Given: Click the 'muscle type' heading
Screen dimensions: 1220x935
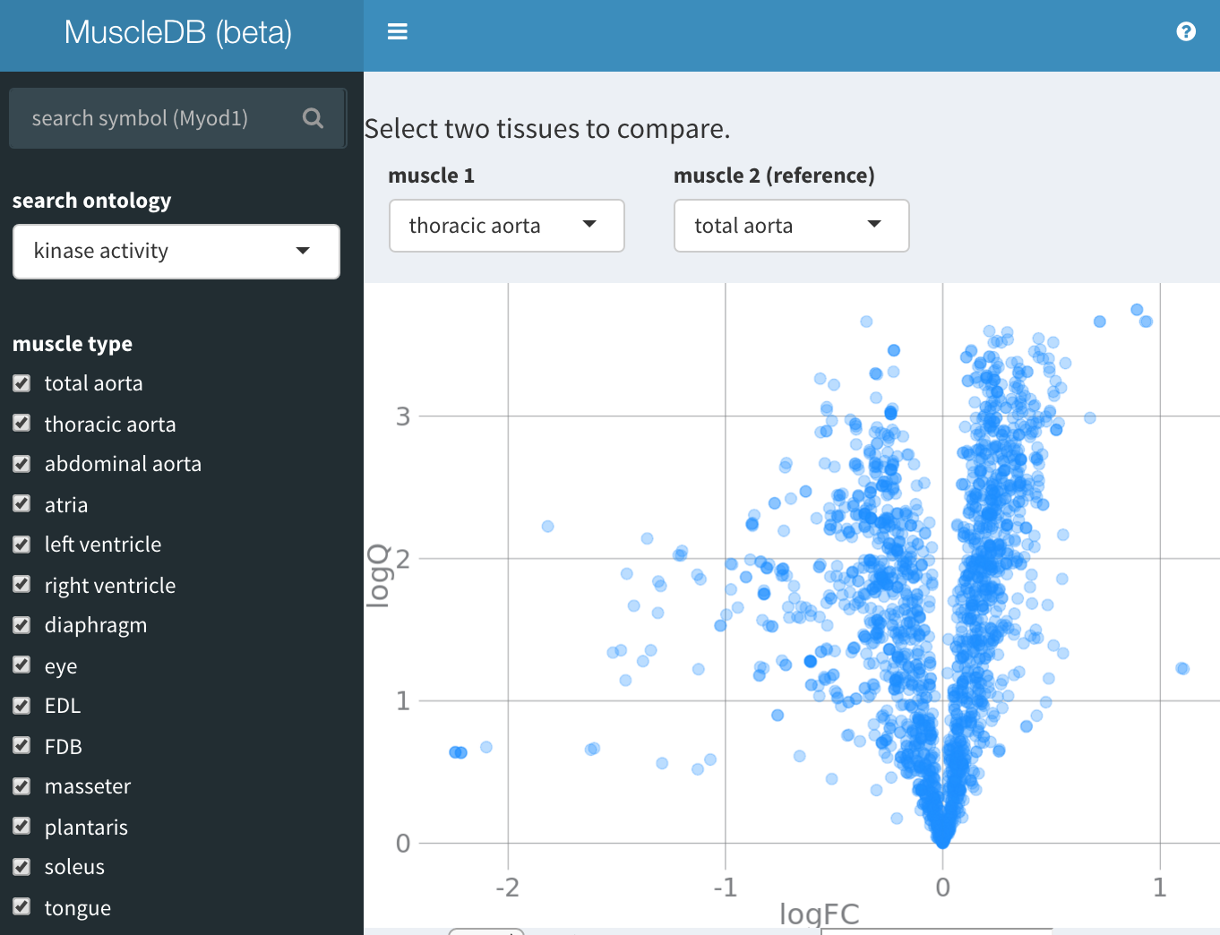Looking at the screenshot, I should click(x=73, y=344).
